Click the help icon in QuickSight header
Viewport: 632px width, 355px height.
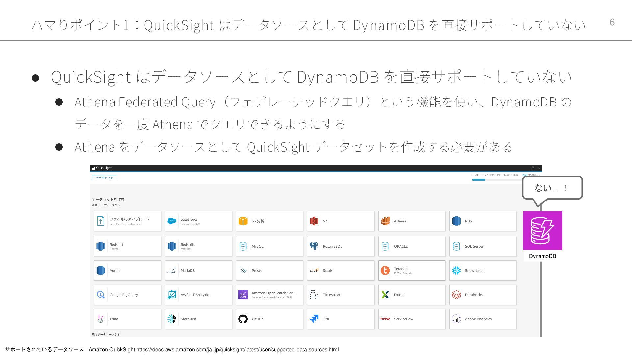[533, 168]
